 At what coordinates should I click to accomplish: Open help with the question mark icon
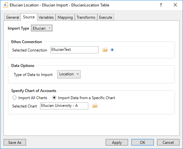tap(161, 5)
